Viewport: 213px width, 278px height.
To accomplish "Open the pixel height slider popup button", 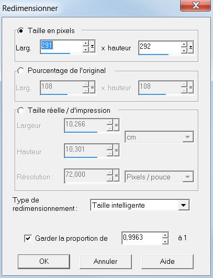I will click(190, 47).
